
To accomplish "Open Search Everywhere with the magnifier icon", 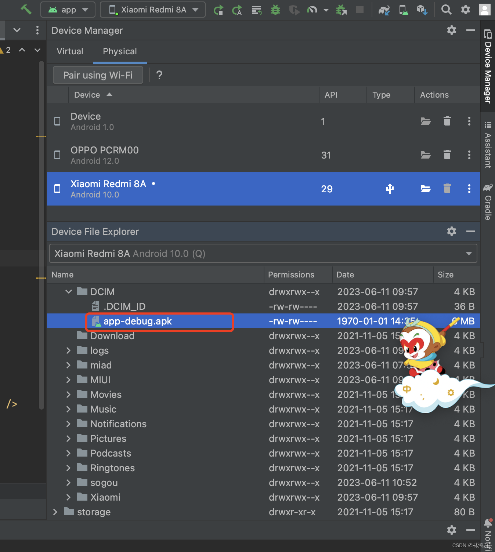I will point(447,10).
